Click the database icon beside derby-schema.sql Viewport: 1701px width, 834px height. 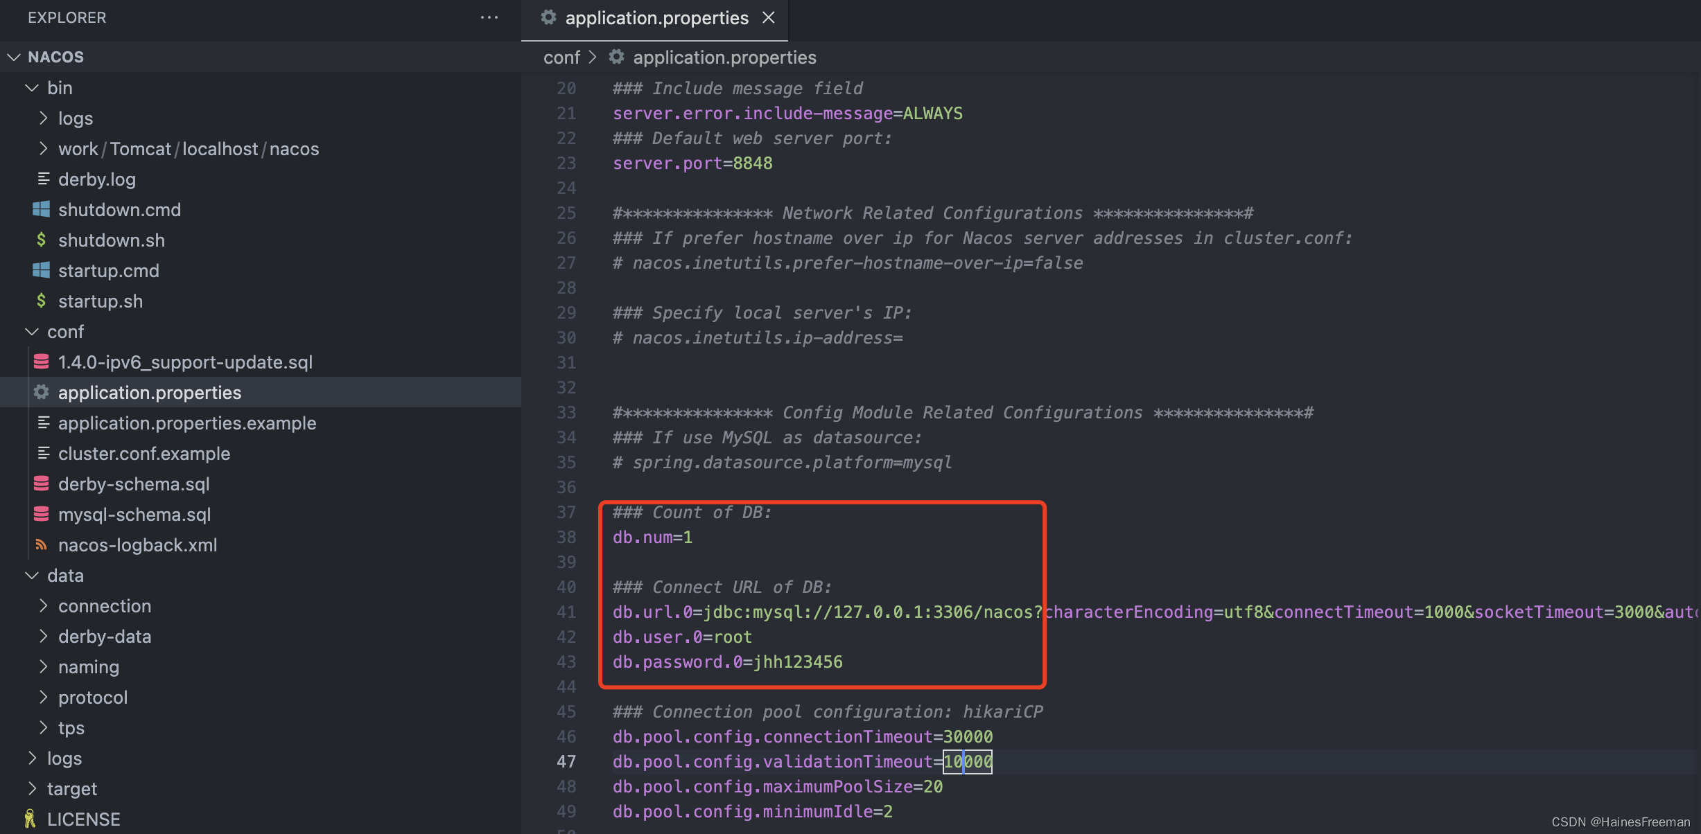point(41,483)
